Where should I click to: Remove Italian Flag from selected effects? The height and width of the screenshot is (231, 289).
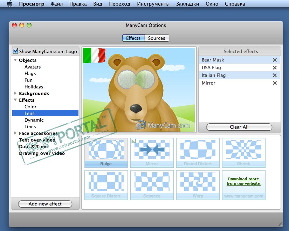pos(275,75)
